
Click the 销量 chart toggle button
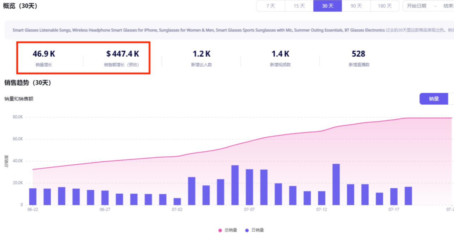434,99
